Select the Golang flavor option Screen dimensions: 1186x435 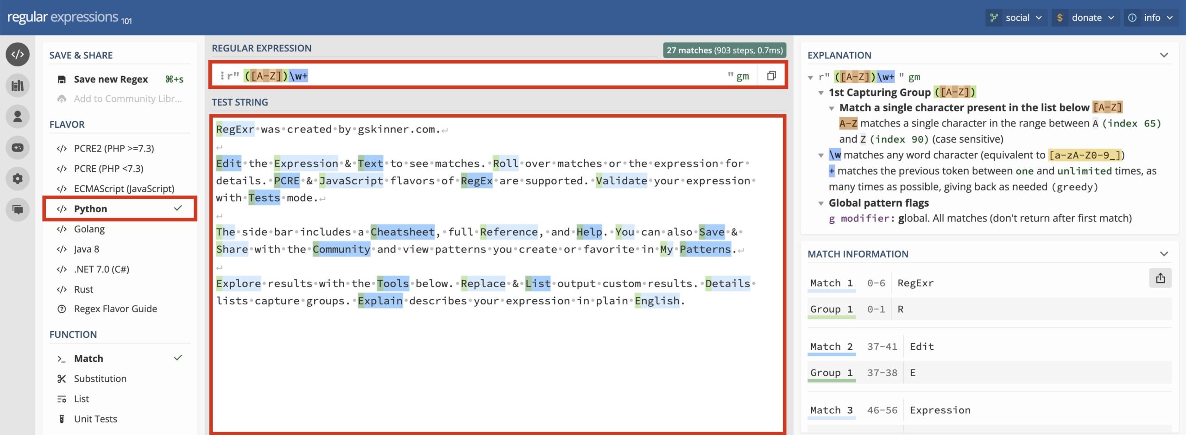(89, 229)
